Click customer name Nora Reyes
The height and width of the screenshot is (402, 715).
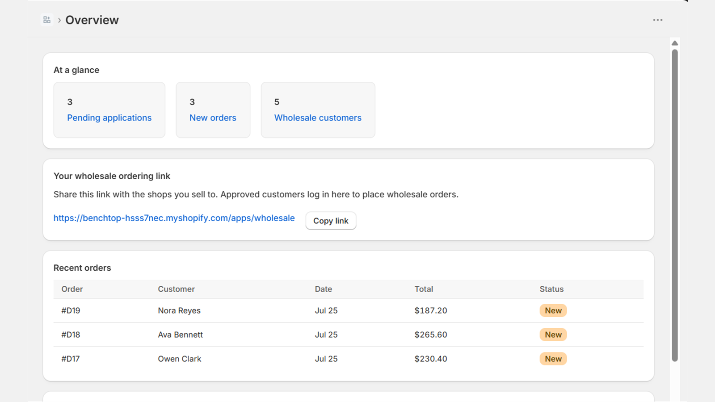[x=179, y=310]
